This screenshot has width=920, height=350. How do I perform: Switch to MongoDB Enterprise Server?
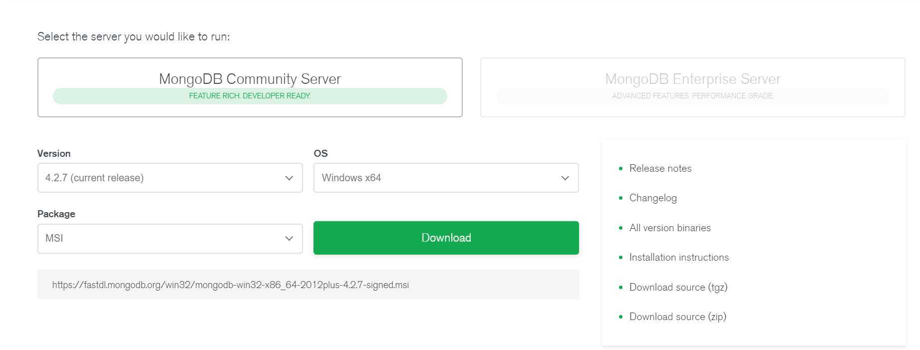click(692, 78)
